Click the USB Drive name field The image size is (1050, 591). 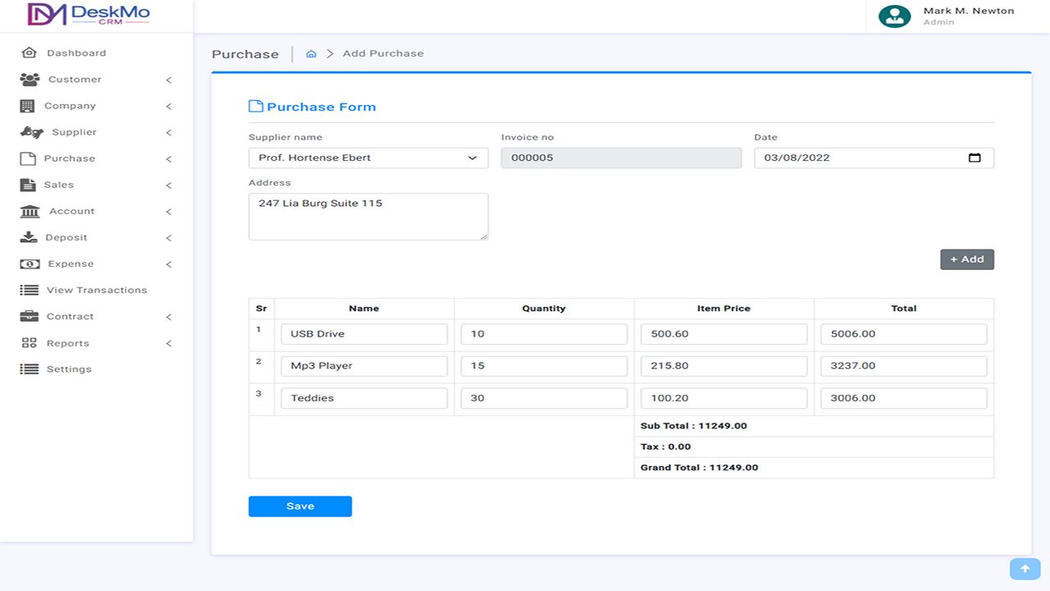click(364, 334)
